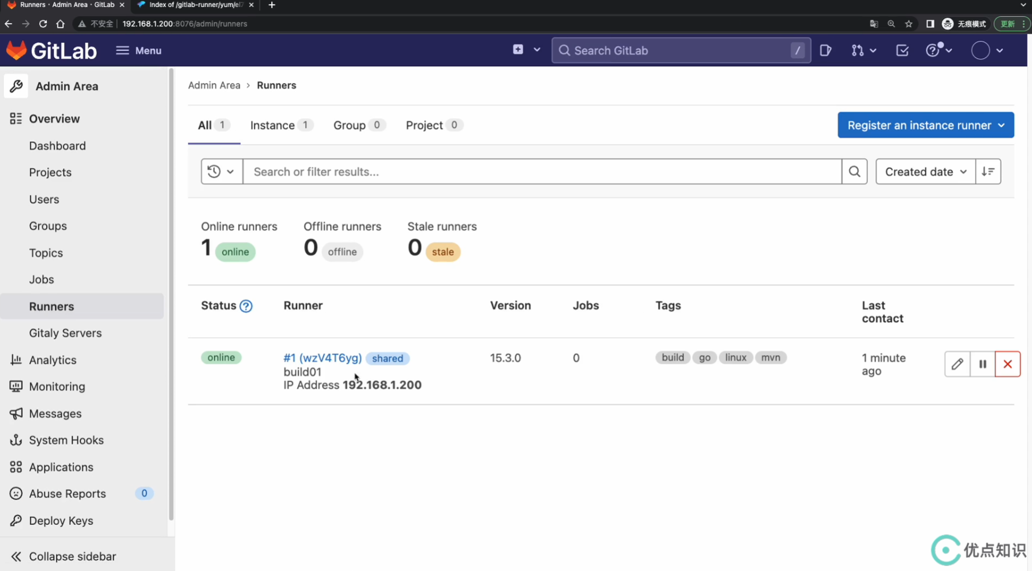Screen dimensions: 1032x571
Task: Click the online status badge in runner row
Action: (x=221, y=358)
